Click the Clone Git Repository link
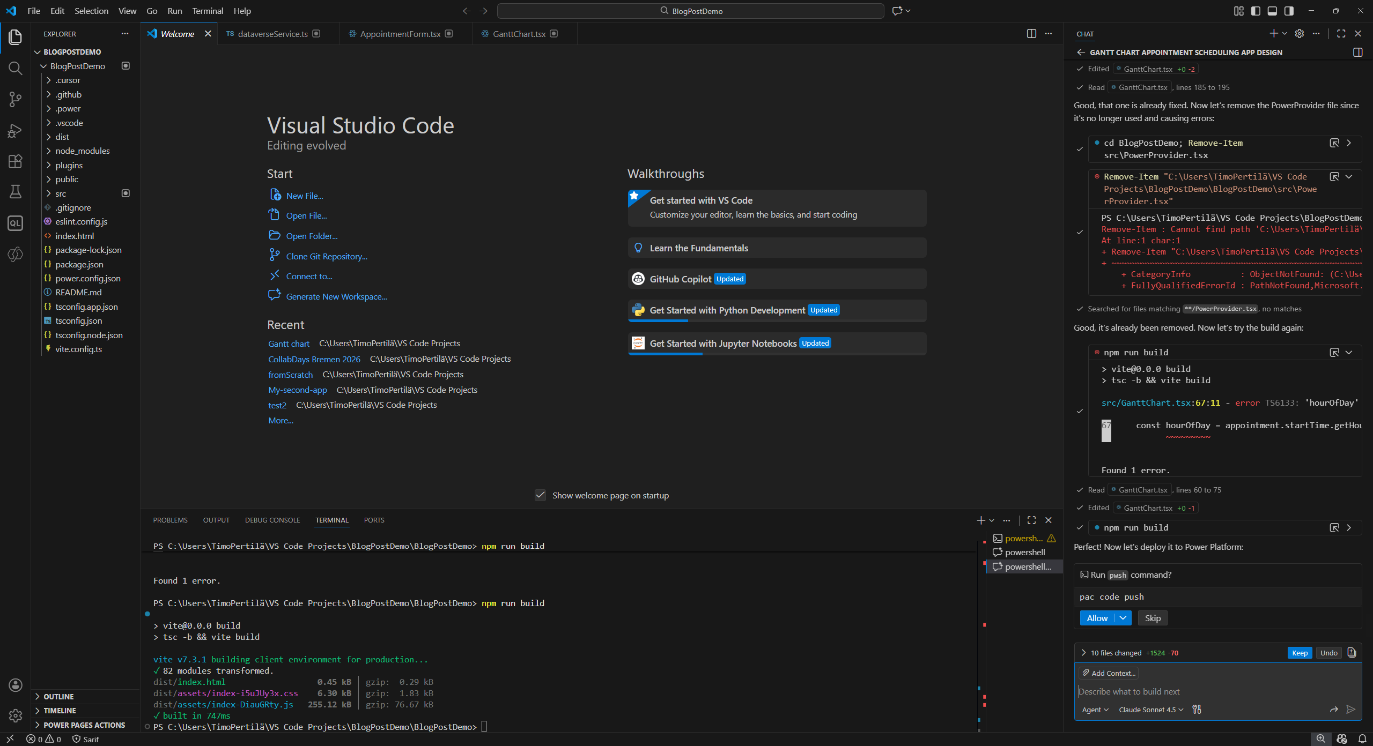The image size is (1373, 746). point(326,256)
